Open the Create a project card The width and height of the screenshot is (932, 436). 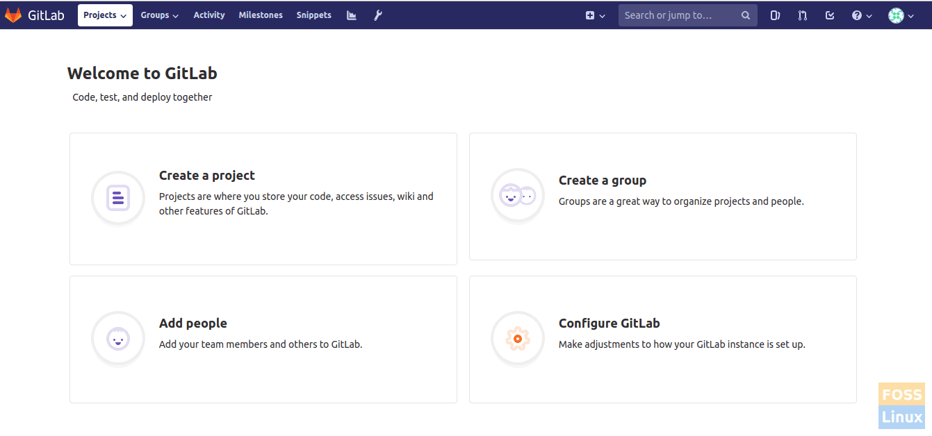click(263, 199)
